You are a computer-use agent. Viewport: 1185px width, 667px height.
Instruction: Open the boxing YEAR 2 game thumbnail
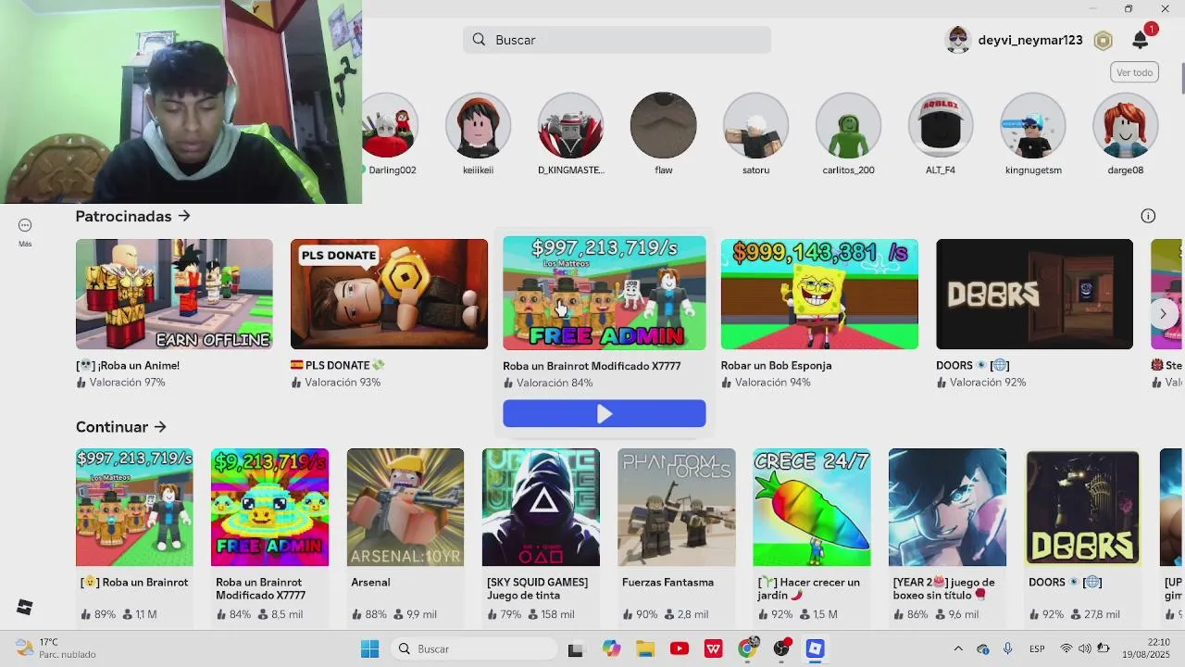pos(947,507)
